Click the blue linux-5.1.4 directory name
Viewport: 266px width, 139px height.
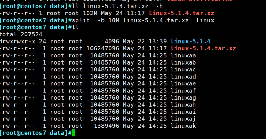pyautogui.click(x=190, y=41)
